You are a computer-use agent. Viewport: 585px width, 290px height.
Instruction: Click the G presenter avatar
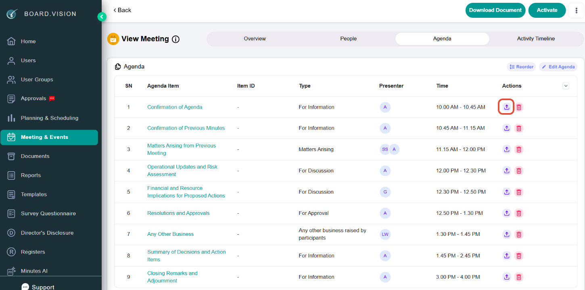tap(385, 192)
